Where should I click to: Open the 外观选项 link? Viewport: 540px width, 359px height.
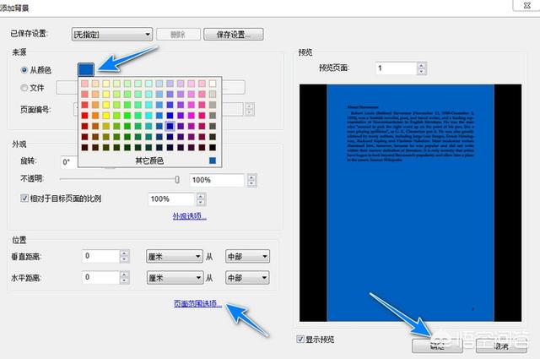point(189,216)
